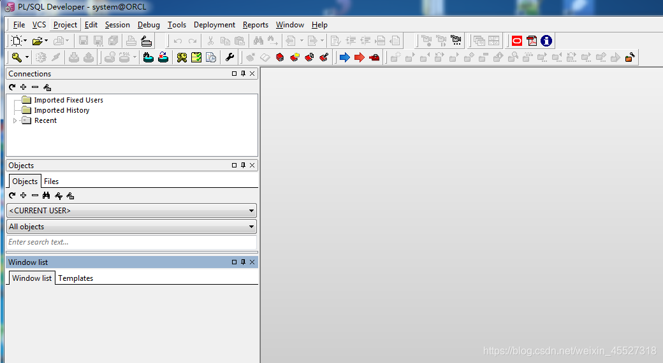Image resolution: width=663 pixels, height=363 pixels.
Task: Click the minus icon in Objects toolbar
Action: [x=35, y=196]
